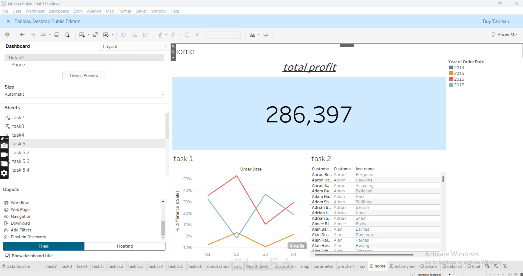Image resolution: width=523 pixels, height=276 pixels.
Task: Select the Phone device layout
Action: pos(18,65)
